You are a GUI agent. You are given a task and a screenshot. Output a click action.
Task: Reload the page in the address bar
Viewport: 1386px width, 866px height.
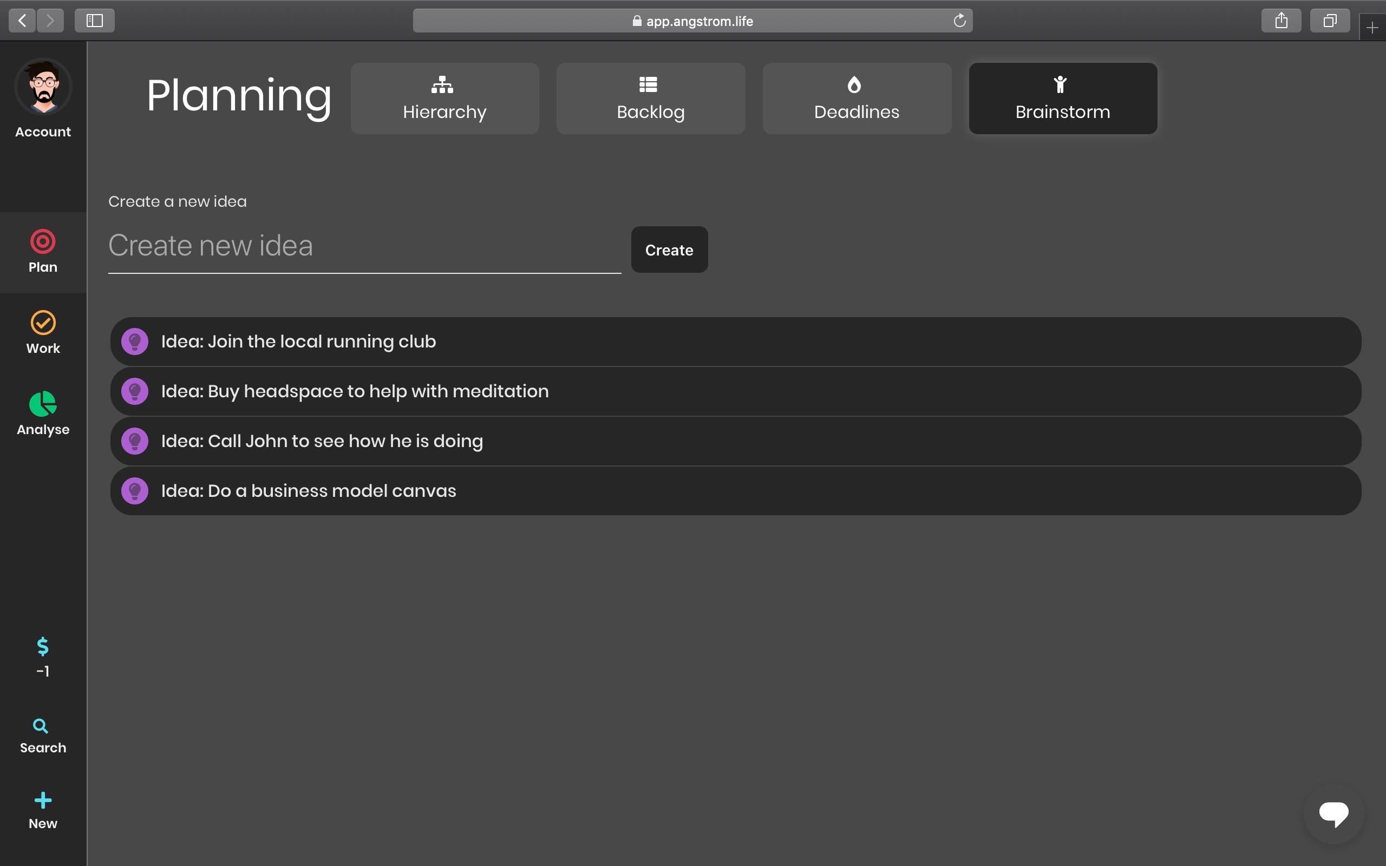coord(960,20)
